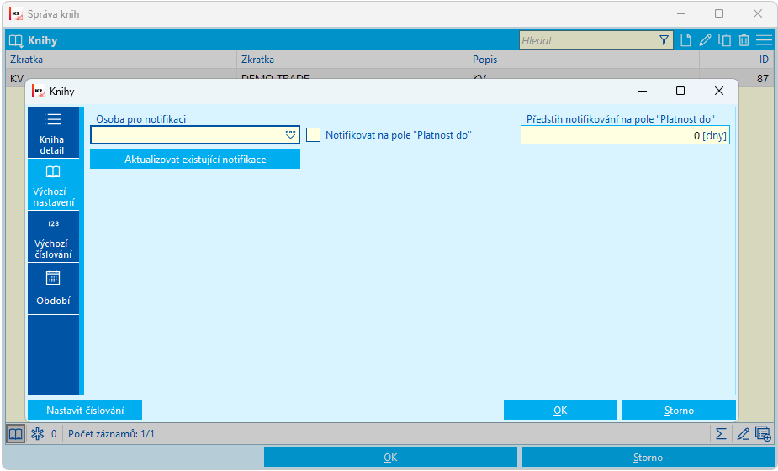Screen dimensions: 778x471
Task: Close the Knihy dialog window
Action: pyautogui.click(x=718, y=91)
